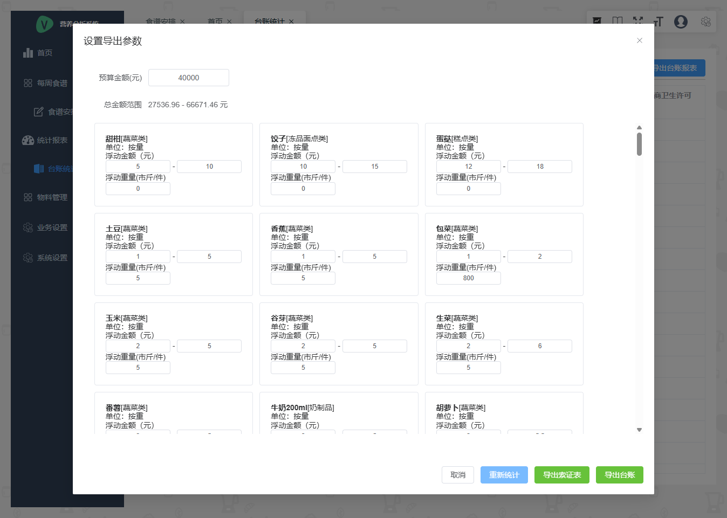Screen dimensions: 727x518
Task: Open 首页 via its bar-chart sidebar icon
Action: point(28,53)
